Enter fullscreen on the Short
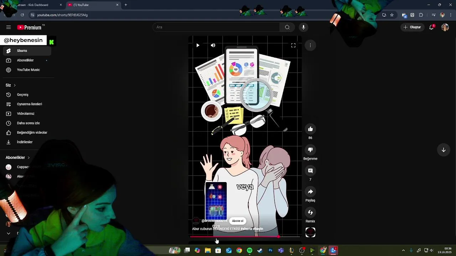 tap(293, 46)
